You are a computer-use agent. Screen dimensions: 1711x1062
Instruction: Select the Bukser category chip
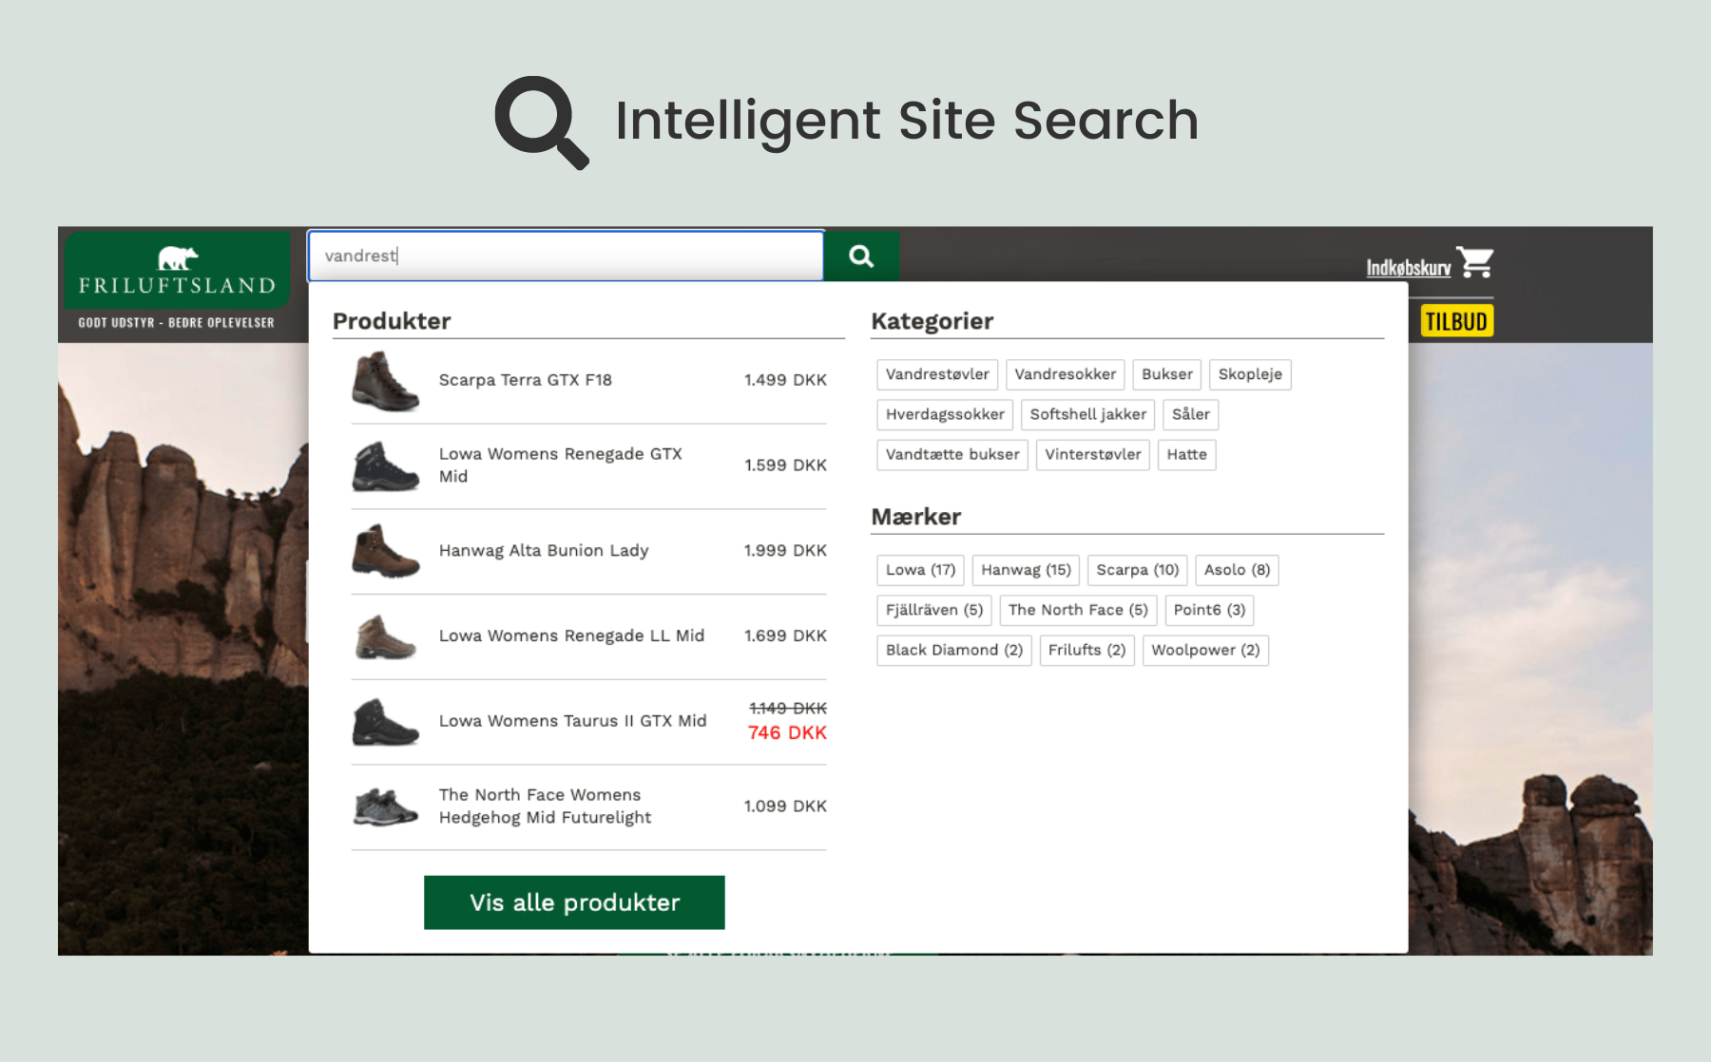(x=1166, y=374)
